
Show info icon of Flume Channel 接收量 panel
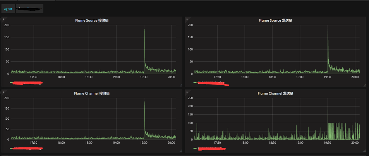pos(3,91)
